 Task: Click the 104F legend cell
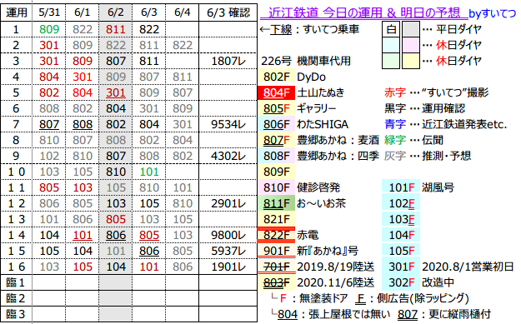401,236
